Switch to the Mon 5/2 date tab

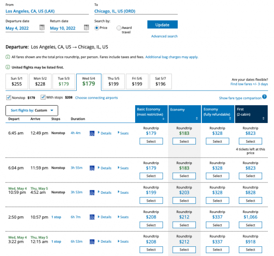41,81
